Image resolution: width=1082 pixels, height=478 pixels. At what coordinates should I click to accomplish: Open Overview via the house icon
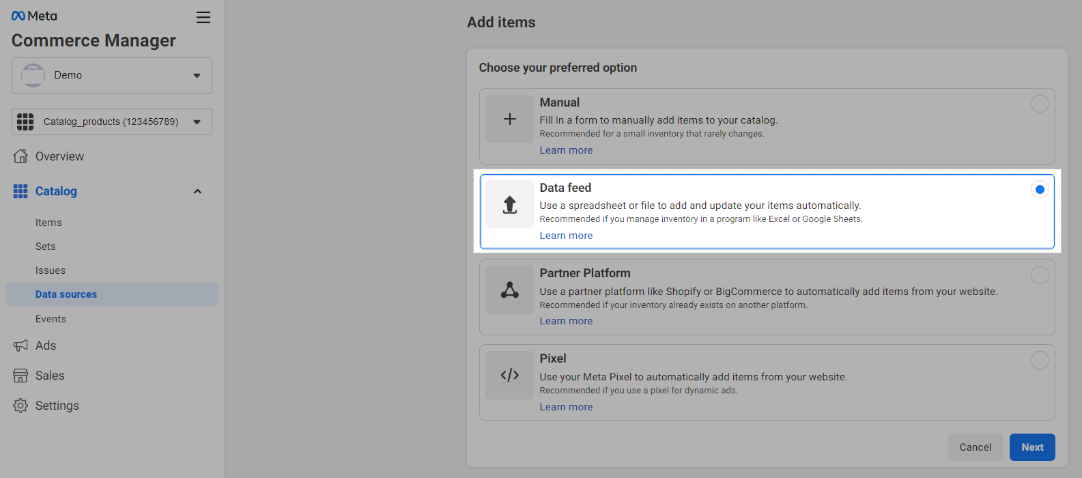tap(20, 156)
